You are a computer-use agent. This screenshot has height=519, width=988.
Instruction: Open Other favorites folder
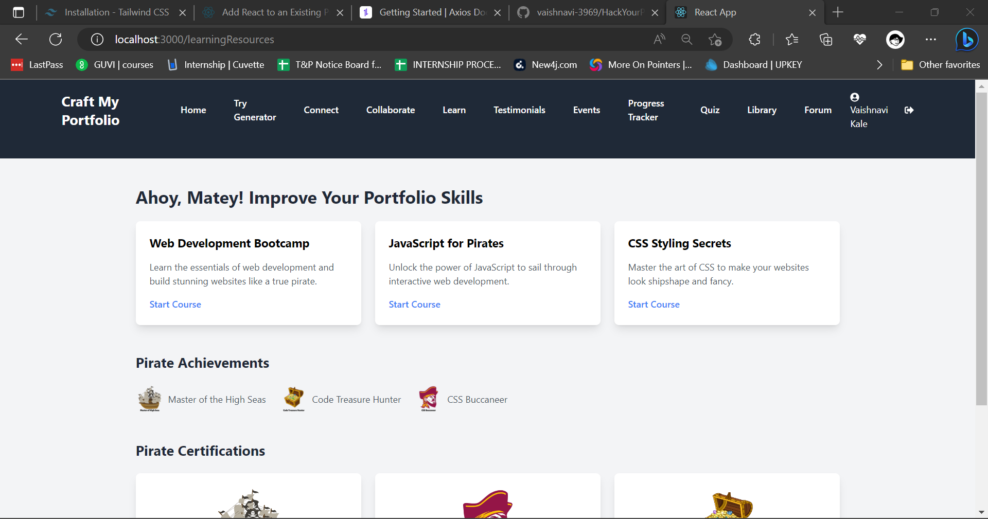941,65
